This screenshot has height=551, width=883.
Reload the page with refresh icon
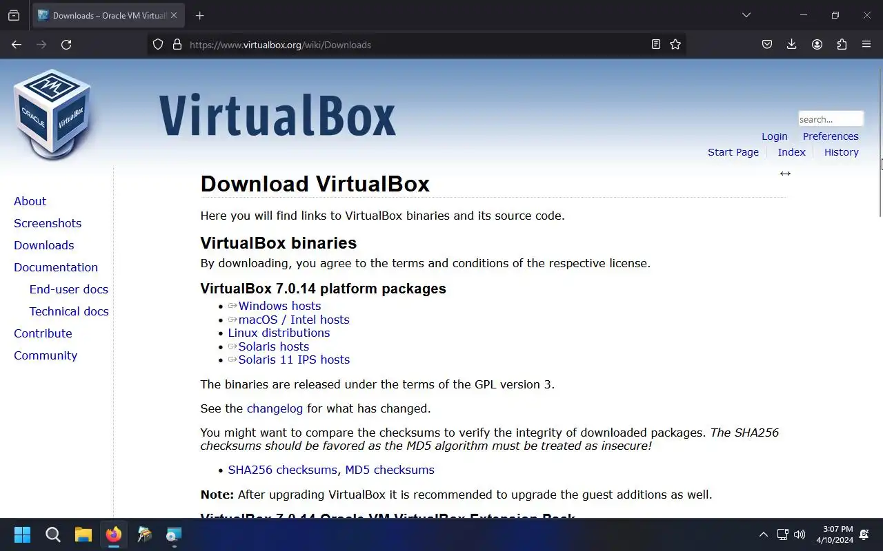(66, 44)
